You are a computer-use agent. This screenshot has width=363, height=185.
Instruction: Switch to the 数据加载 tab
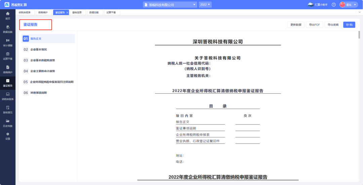pos(95,12)
